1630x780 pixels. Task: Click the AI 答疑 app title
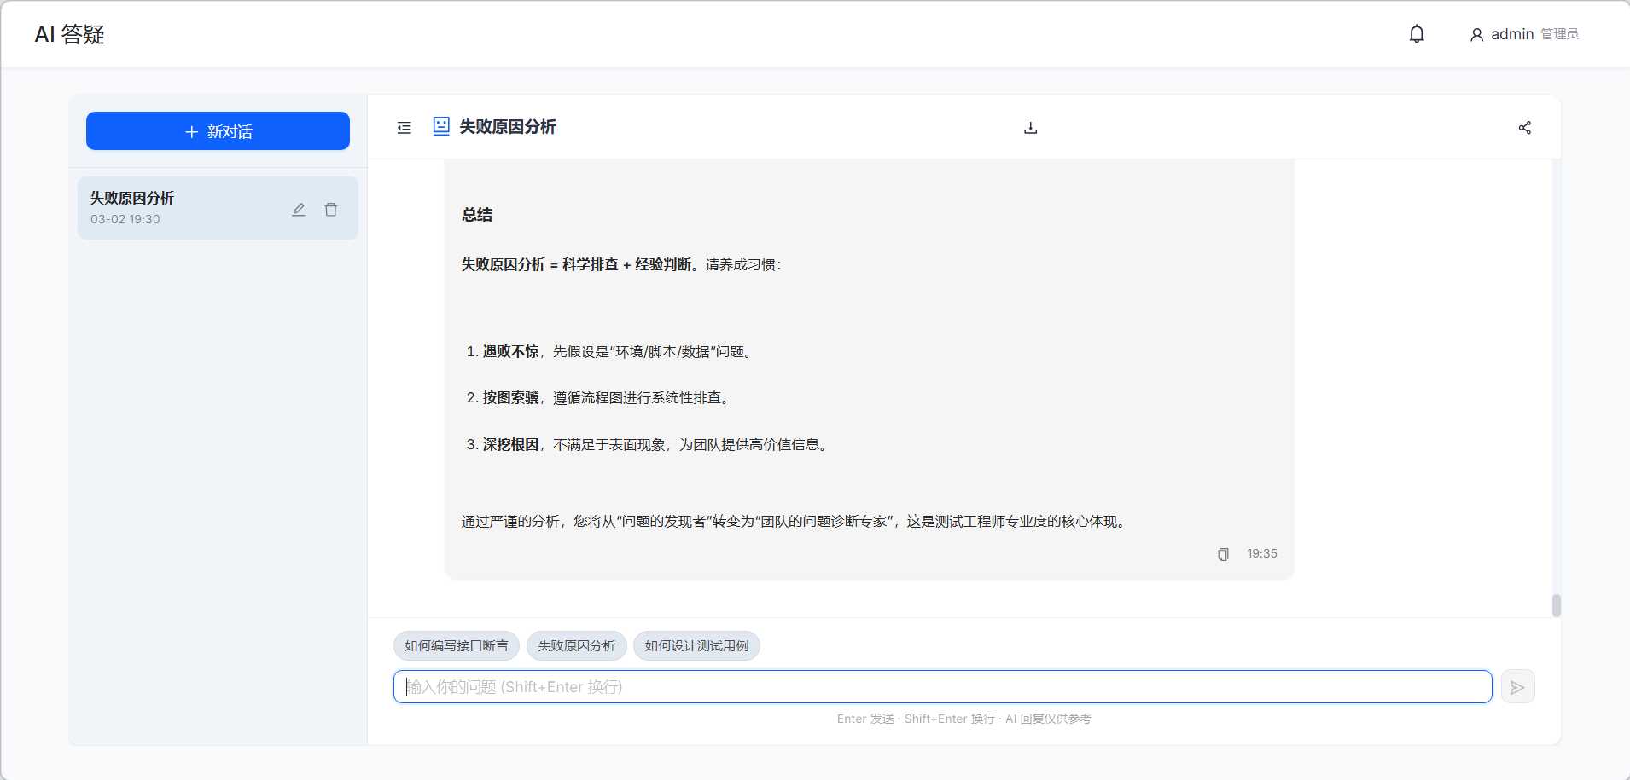[70, 34]
